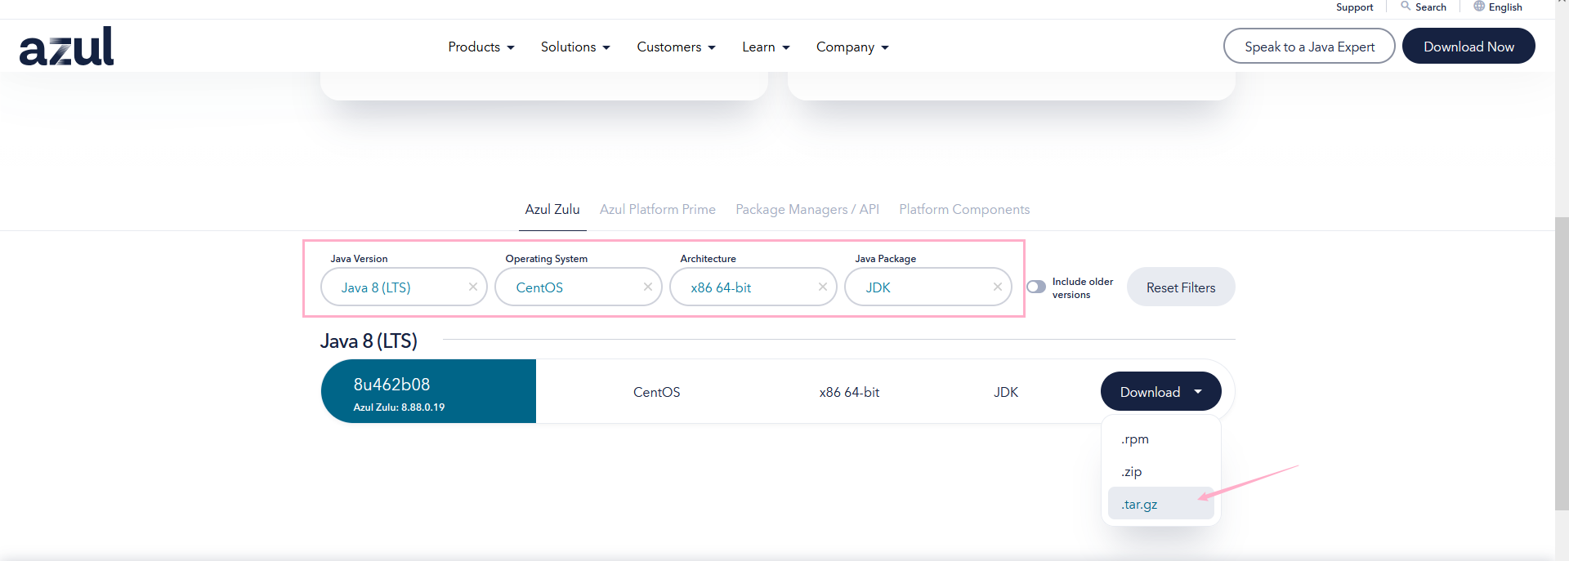Click the JDK cell in the result row
The image size is (1569, 561).
(1006, 393)
